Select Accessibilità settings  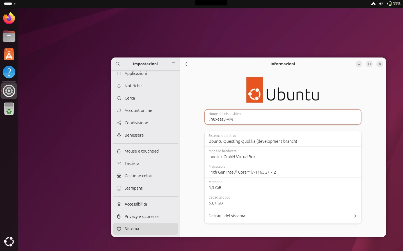[x=135, y=204]
